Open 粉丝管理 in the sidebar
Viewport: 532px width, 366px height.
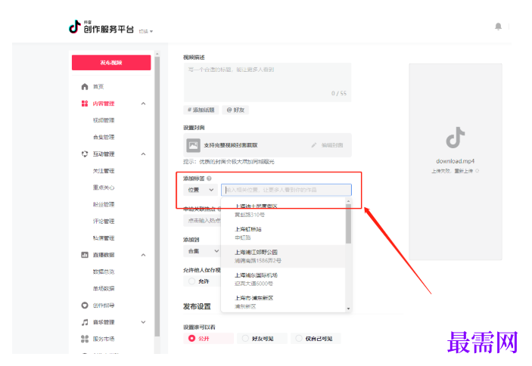coord(104,204)
